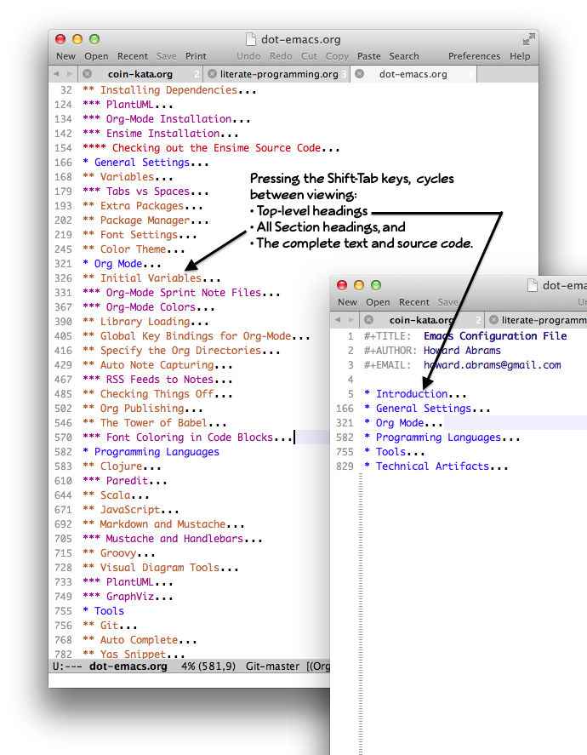Screen dimensions: 587x755
Task: Click The Tower of Babel heading
Action: [x=155, y=423]
